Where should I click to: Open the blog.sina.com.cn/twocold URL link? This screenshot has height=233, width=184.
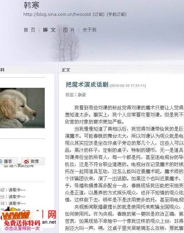coord(57,15)
